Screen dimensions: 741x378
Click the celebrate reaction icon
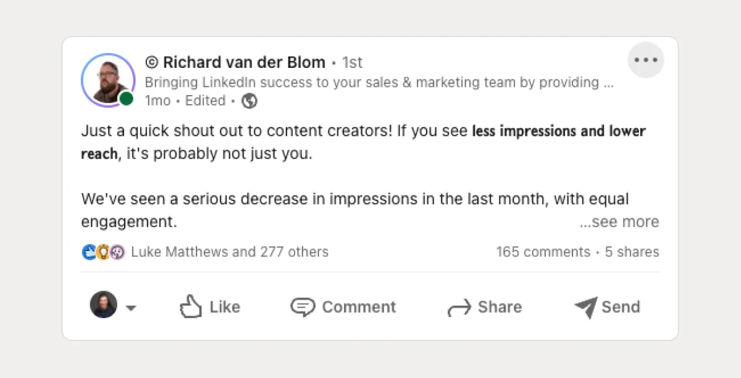pos(116,252)
